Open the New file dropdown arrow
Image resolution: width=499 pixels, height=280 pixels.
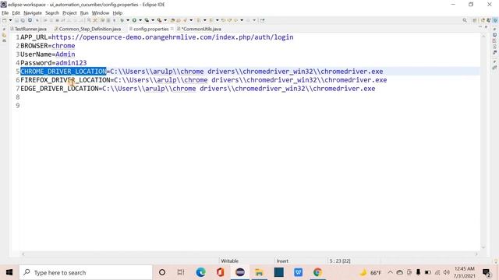tap(10, 20)
